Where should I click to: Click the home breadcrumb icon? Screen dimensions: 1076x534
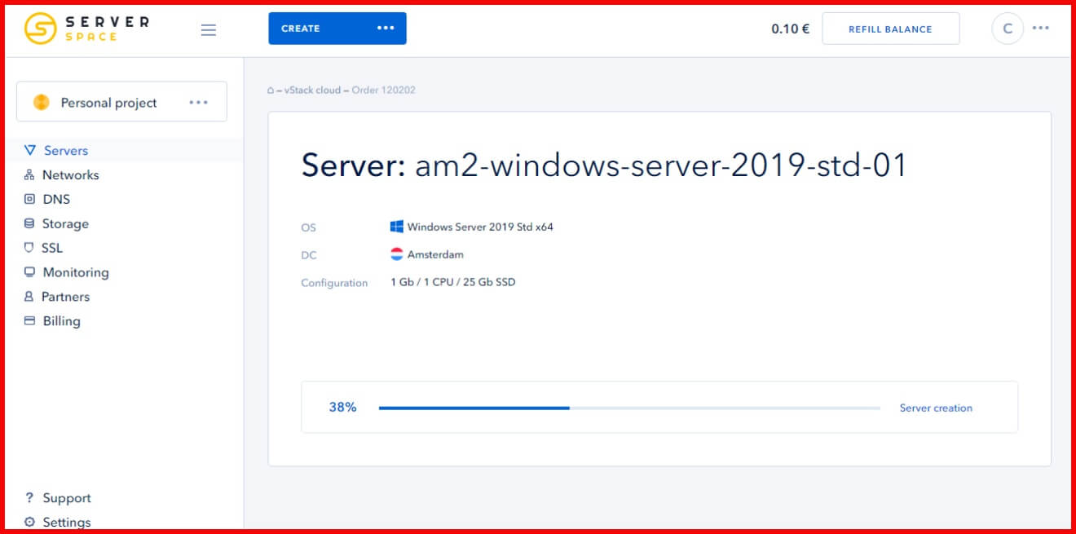270,90
